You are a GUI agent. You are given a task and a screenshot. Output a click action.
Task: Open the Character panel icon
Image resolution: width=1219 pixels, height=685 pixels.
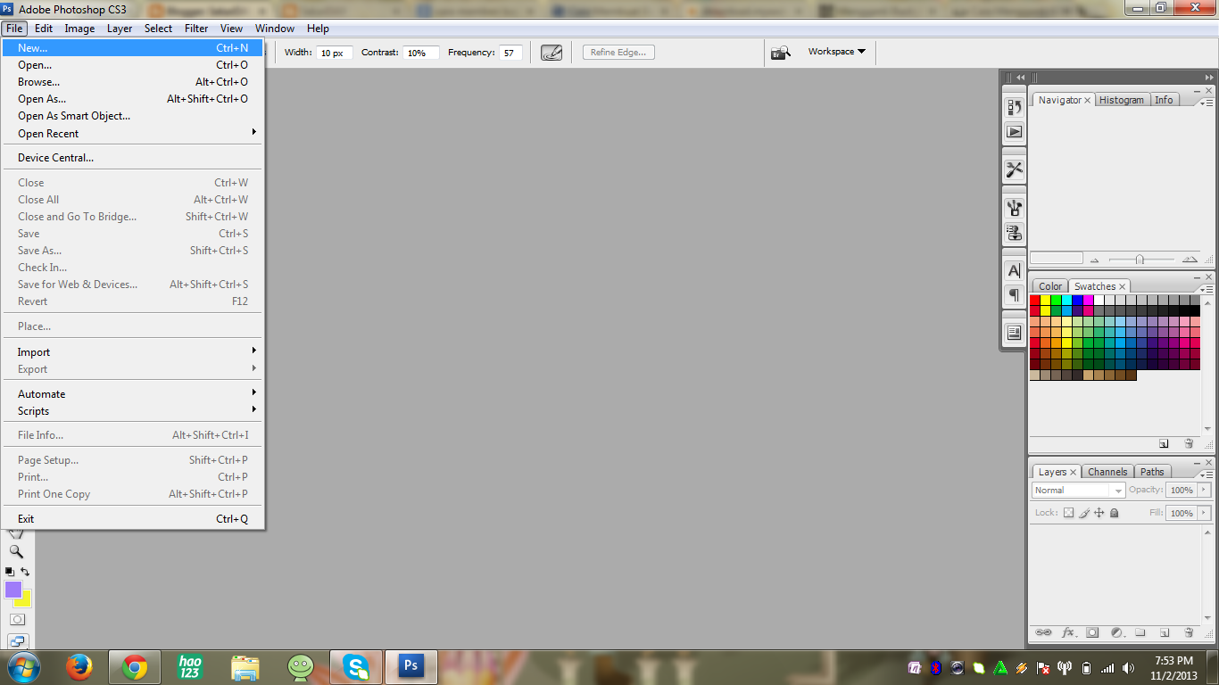pos(1015,270)
